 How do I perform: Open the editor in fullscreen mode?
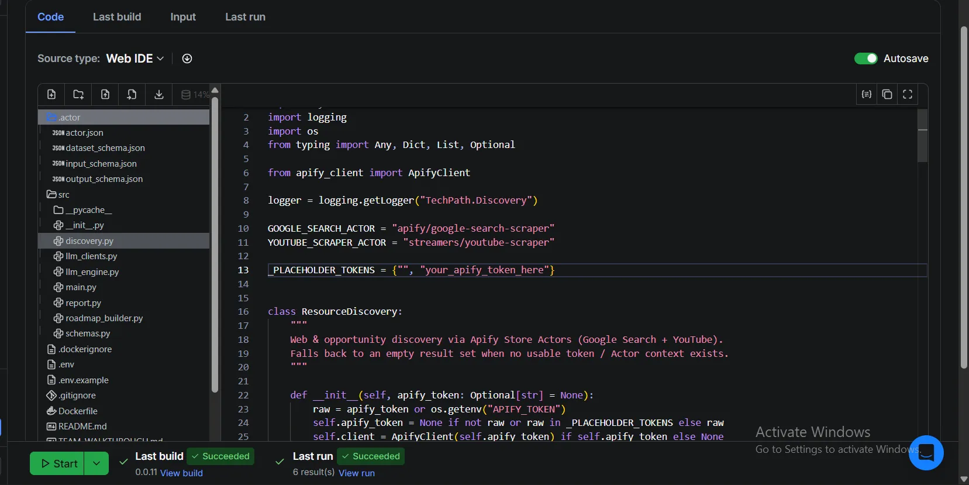coord(908,94)
